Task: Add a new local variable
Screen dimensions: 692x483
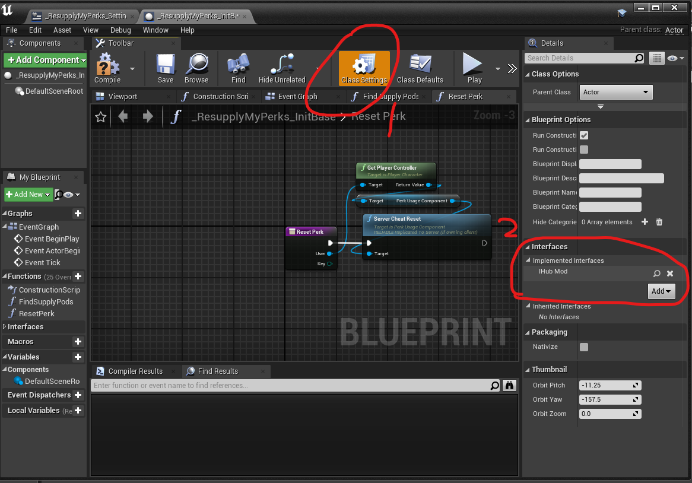Action: 78,411
